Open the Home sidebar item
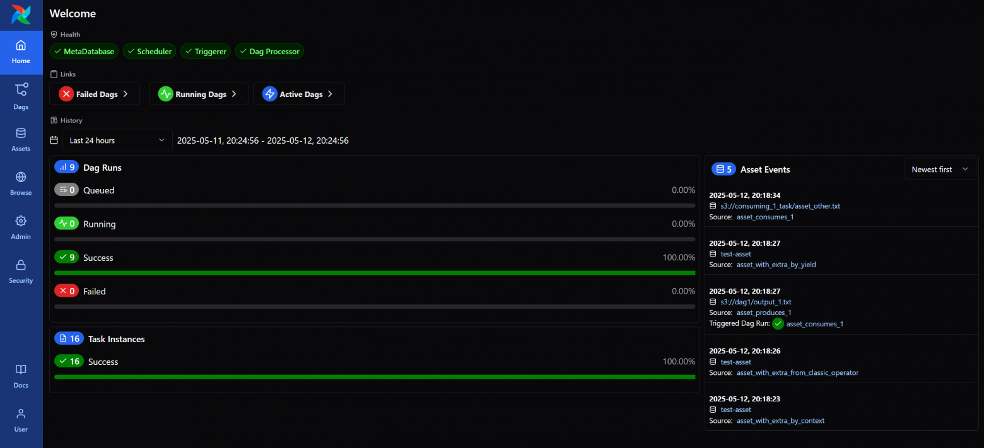984x448 pixels. [x=21, y=52]
